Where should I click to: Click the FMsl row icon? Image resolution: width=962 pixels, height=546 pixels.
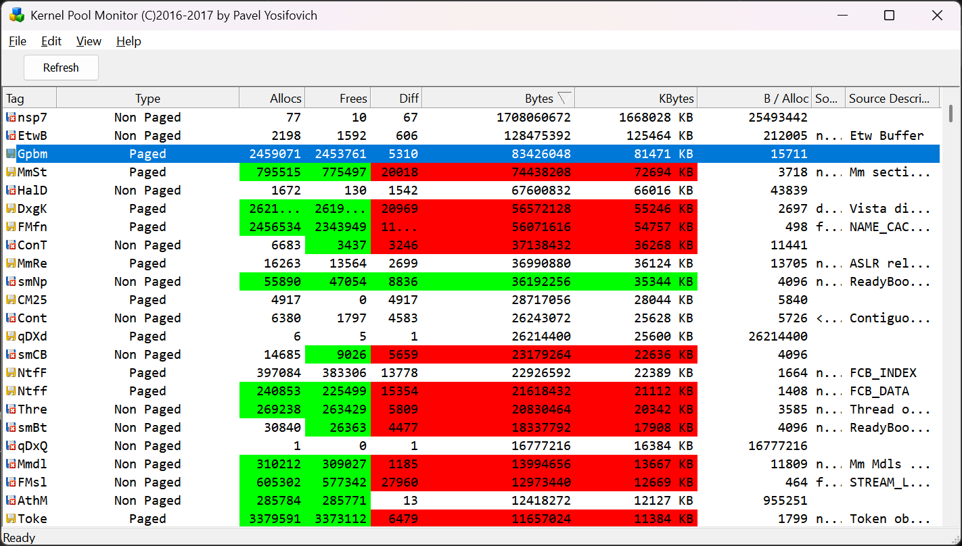pos(11,482)
